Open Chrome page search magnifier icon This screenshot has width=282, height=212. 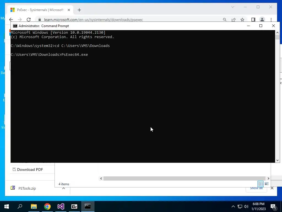224,20
